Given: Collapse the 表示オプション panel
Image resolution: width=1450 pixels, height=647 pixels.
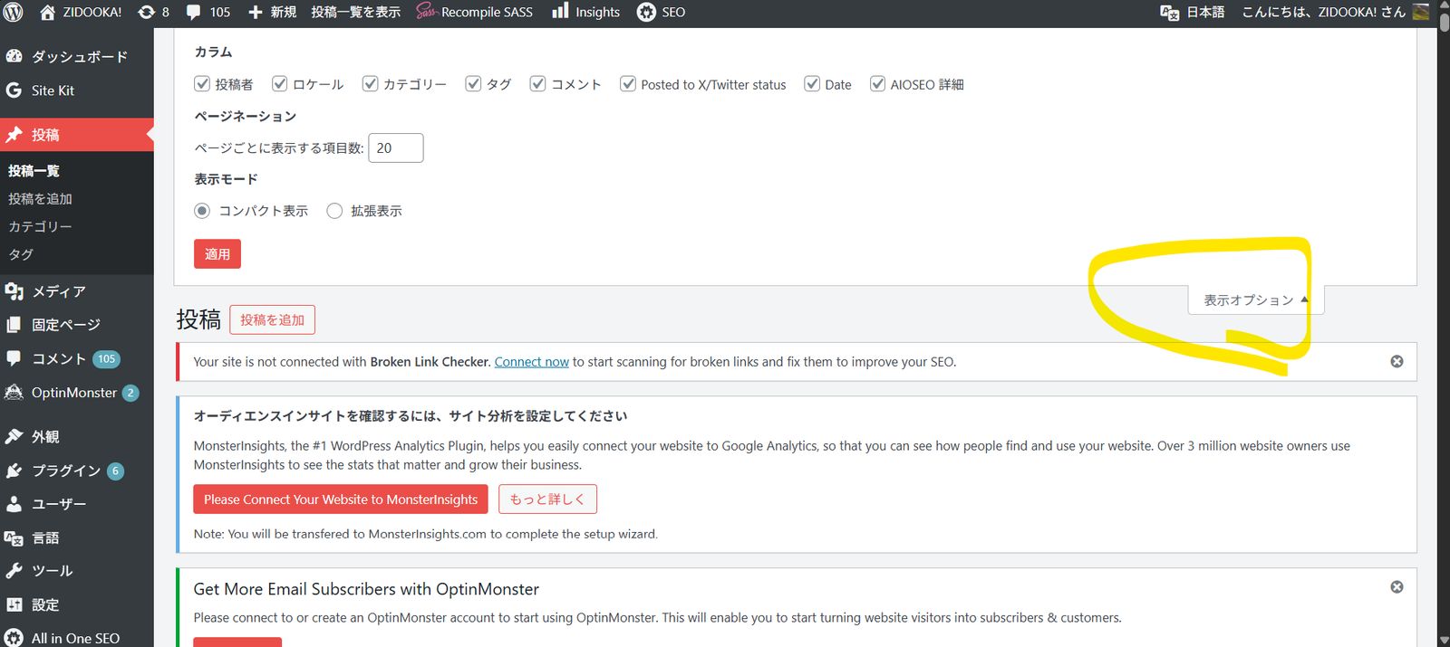Looking at the screenshot, I should pos(1255,300).
